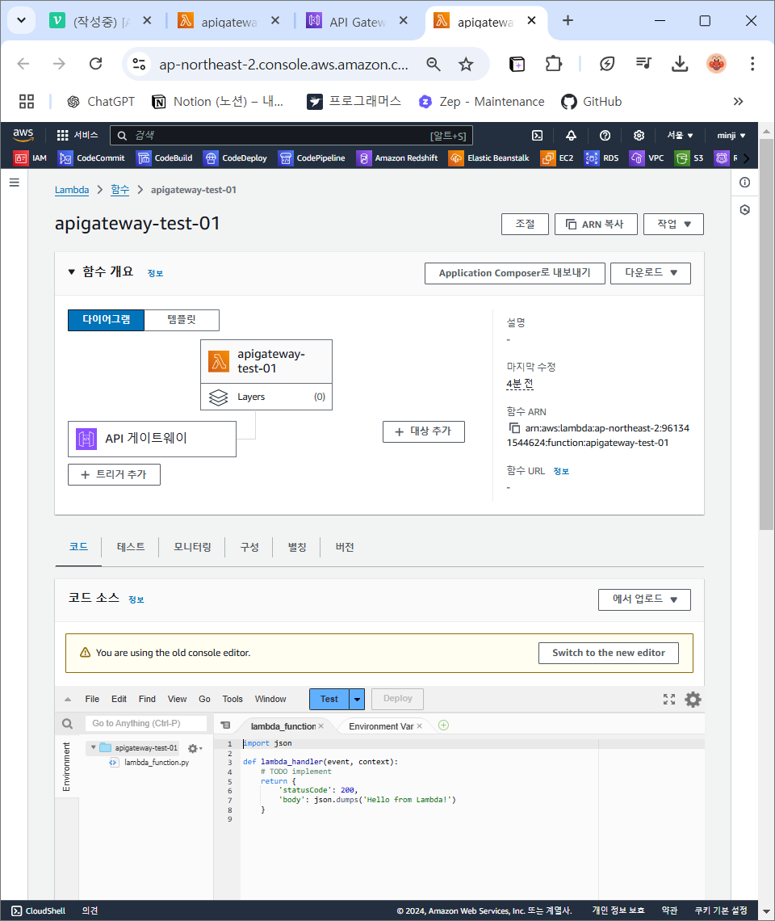Add a new editor tab with plus icon

(x=444, y=725)
